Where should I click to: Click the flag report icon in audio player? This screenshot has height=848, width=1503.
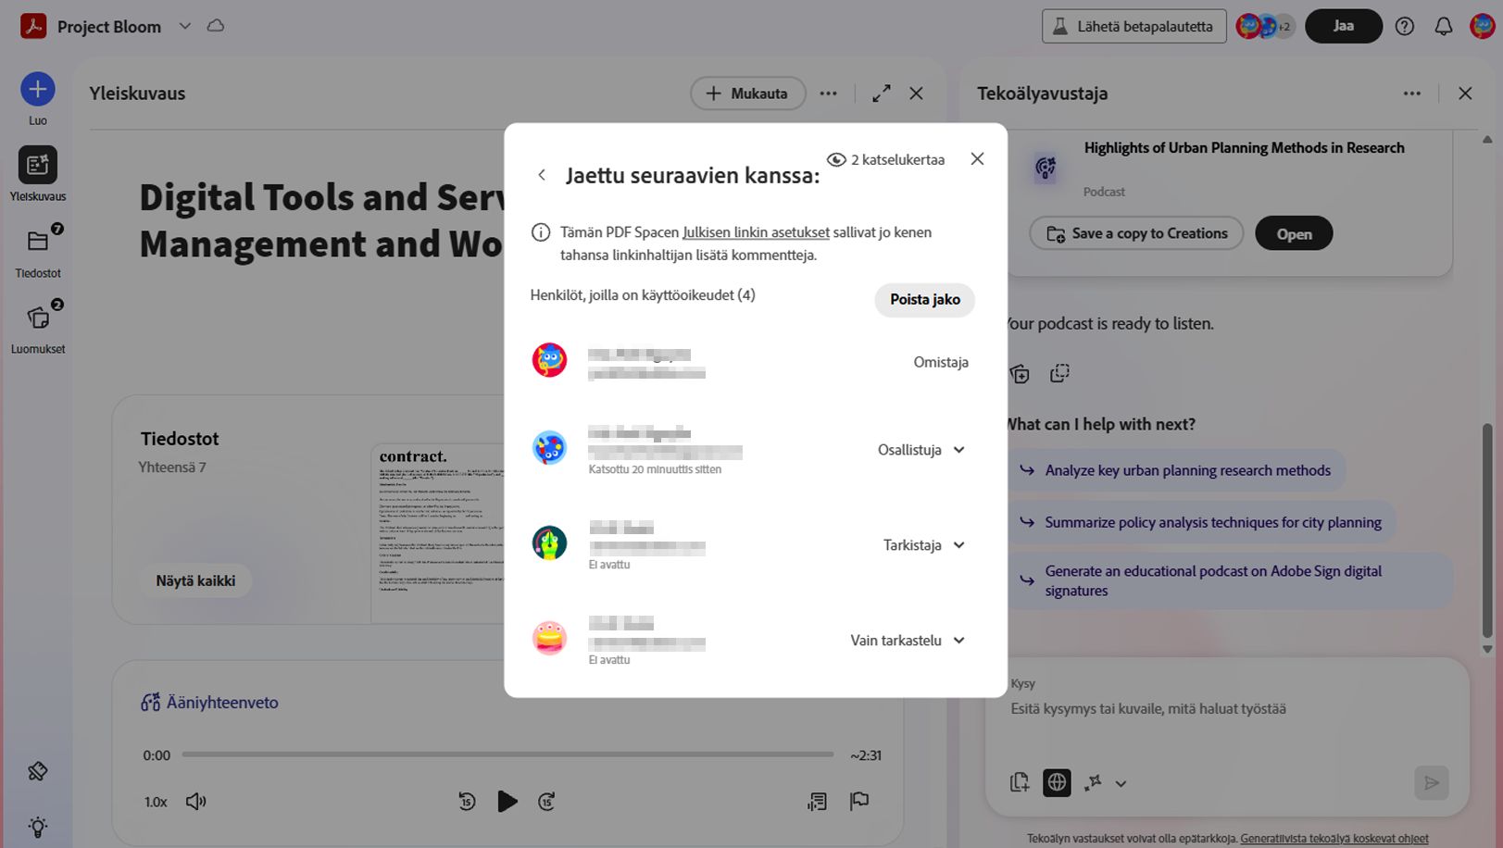point(859,802)
